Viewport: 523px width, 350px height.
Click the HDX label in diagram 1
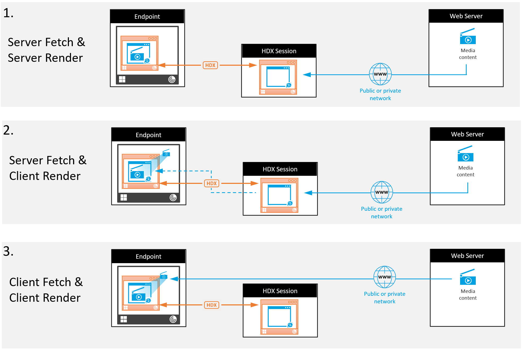(x=210, y=63)
